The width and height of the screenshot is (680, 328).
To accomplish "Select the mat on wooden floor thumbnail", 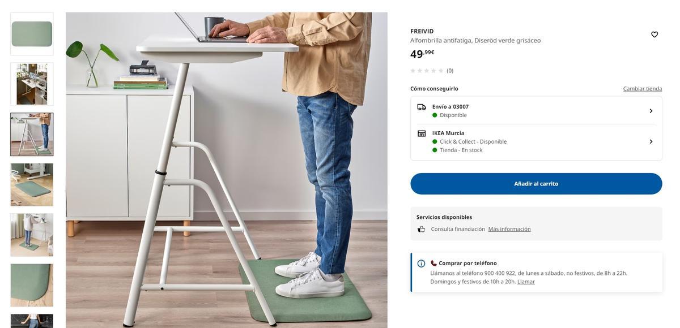I will pos(32,185).
